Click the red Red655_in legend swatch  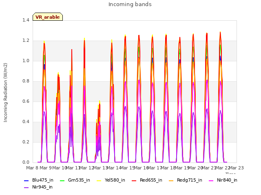tap(134, 180)
